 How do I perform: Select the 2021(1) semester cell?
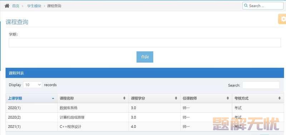[x=31, y=127]
